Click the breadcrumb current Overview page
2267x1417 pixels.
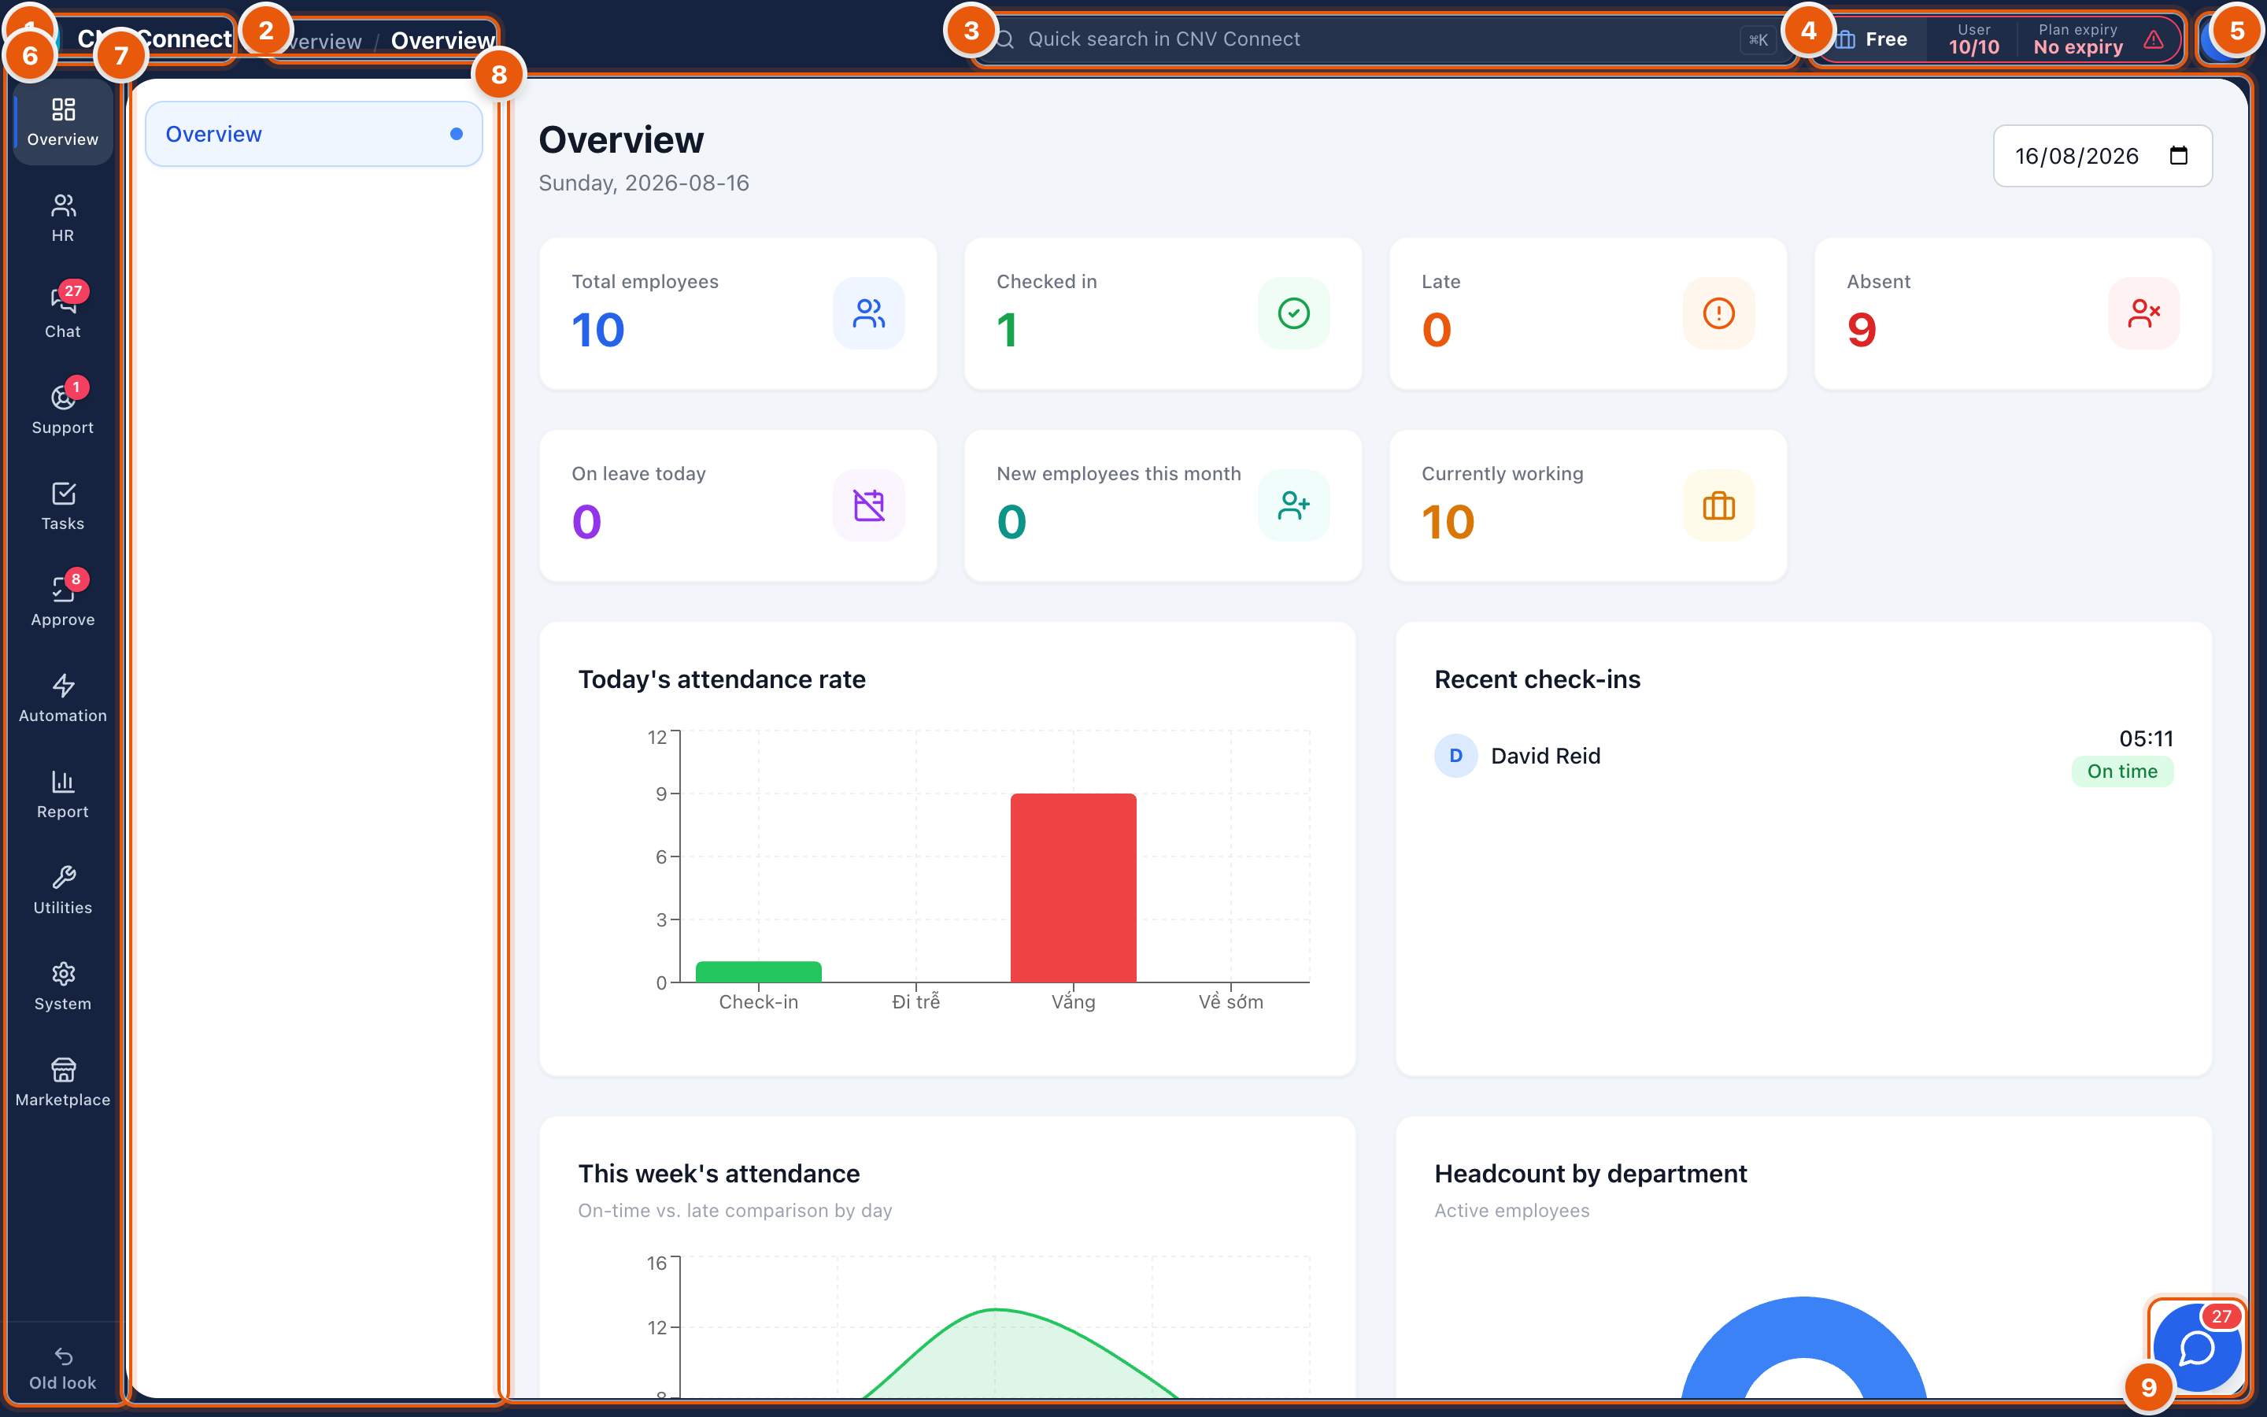(x=442, y=40)
